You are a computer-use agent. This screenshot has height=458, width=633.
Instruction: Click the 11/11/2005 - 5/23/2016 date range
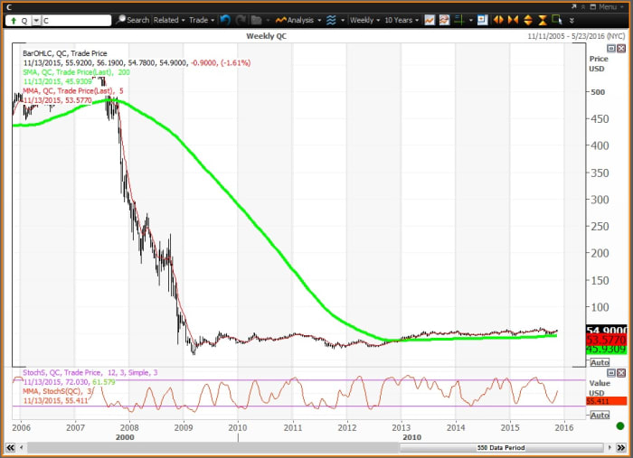pyautogui.click(x=576, y=36)
